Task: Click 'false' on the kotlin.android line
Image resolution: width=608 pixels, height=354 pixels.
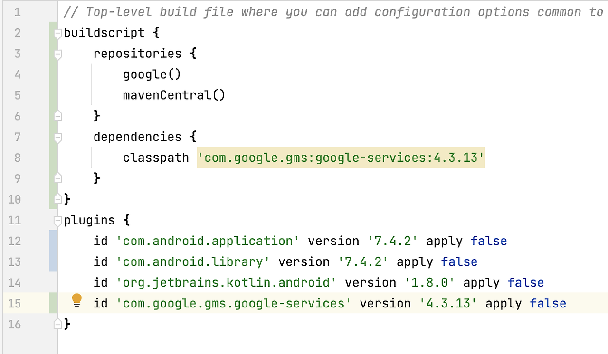Action: pyautogui.click(x=526, y=283)
